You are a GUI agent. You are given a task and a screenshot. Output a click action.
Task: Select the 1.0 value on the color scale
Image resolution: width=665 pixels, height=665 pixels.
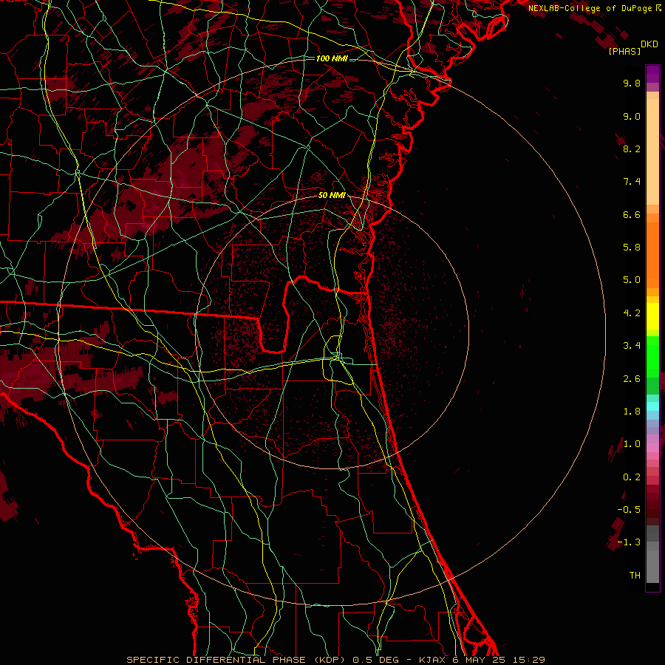click(632, 444)
